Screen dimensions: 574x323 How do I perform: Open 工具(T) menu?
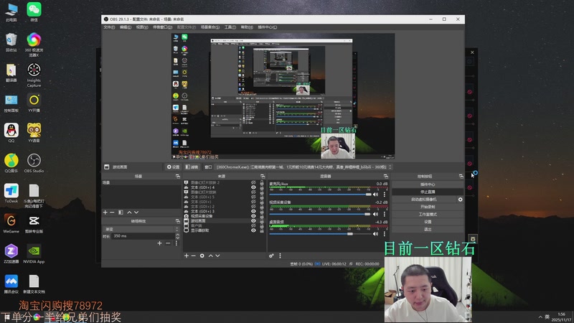tap(230, 27)
